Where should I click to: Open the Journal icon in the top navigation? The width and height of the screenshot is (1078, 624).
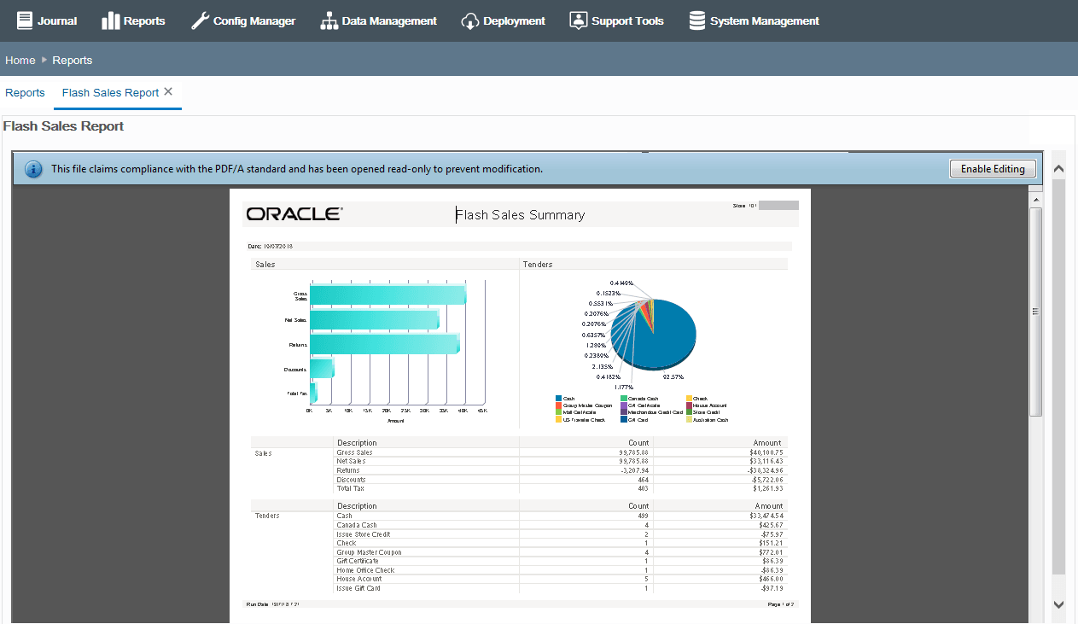tap(26, 20)
